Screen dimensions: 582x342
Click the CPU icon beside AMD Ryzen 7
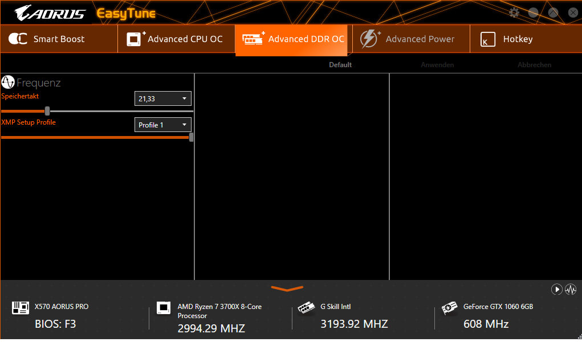(164, 307)
